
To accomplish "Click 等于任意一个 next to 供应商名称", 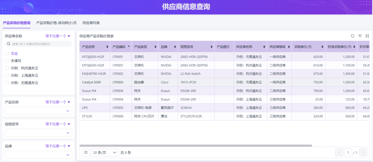I will [58, 36].
